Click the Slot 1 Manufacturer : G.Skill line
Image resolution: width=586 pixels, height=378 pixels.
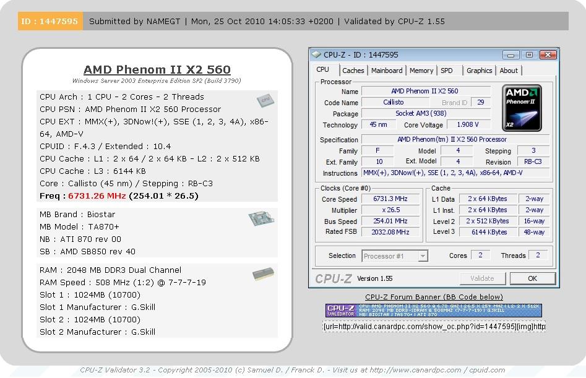97,307
